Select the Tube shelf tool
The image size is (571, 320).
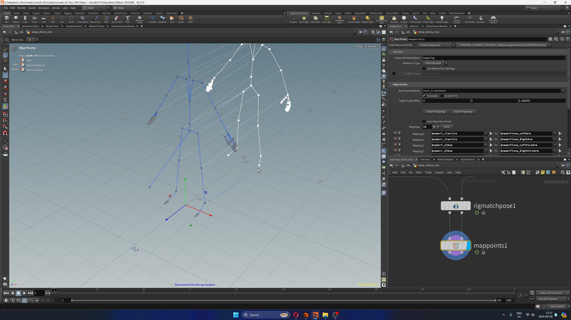25,19
